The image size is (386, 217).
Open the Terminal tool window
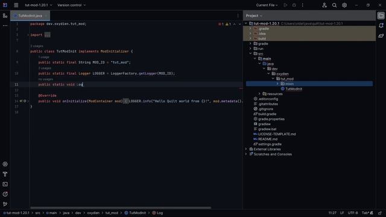click(x=5, y=184)
